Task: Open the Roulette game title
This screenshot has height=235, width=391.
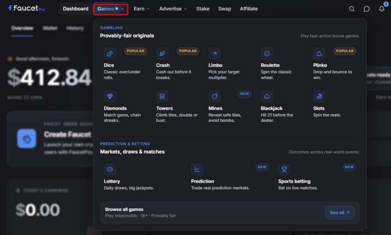Action: [270, 65]
